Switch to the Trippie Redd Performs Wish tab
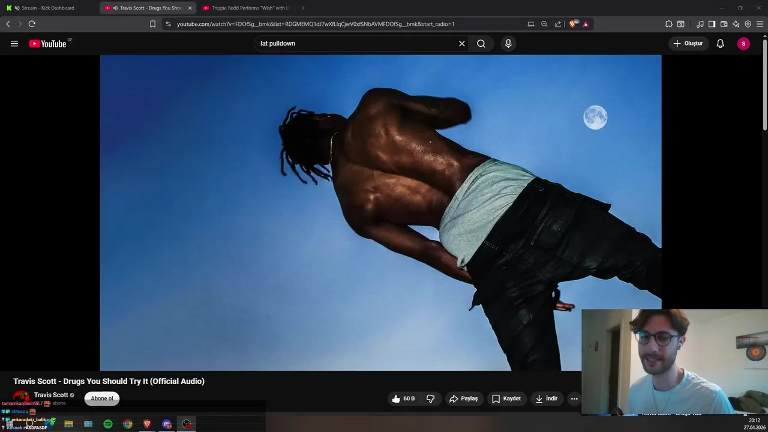 click(248, 8)
